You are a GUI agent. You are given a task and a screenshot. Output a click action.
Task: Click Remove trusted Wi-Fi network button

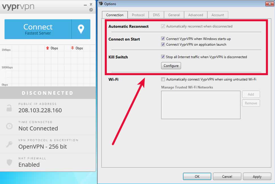click(251, 103)
